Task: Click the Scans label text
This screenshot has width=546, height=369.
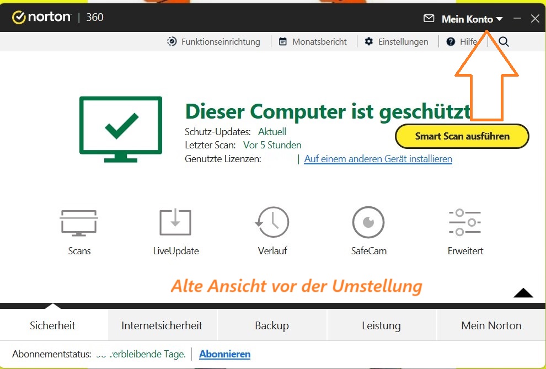Action: click(x=79, y=250)
